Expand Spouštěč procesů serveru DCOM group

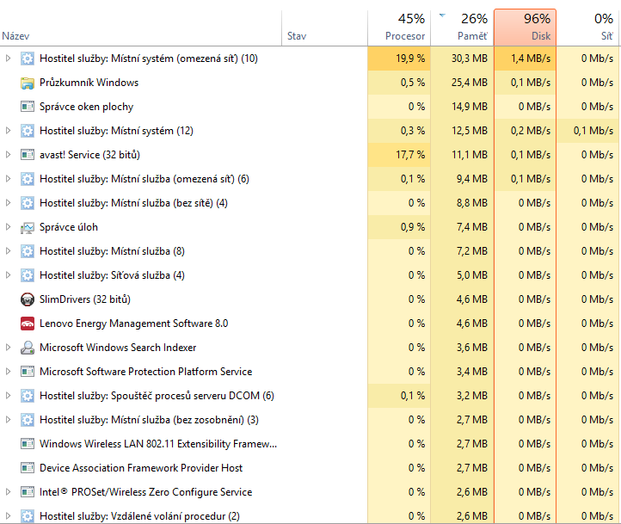click(x=9, y=396)
